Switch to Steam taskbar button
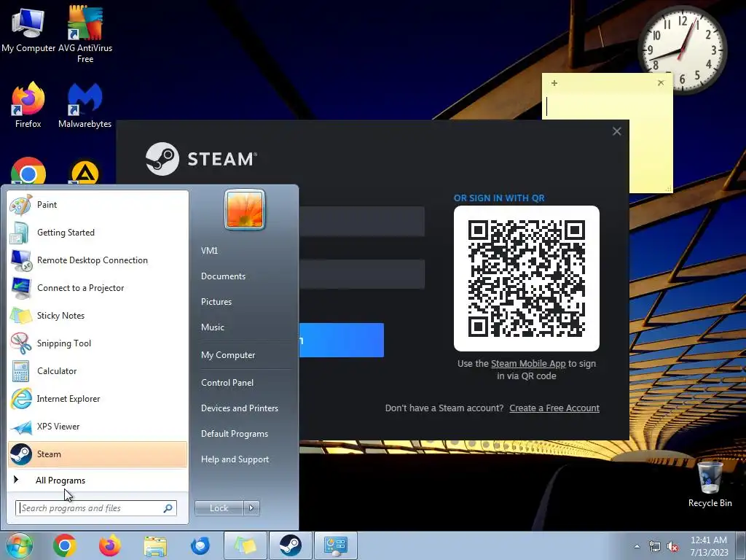 (290, 545)
